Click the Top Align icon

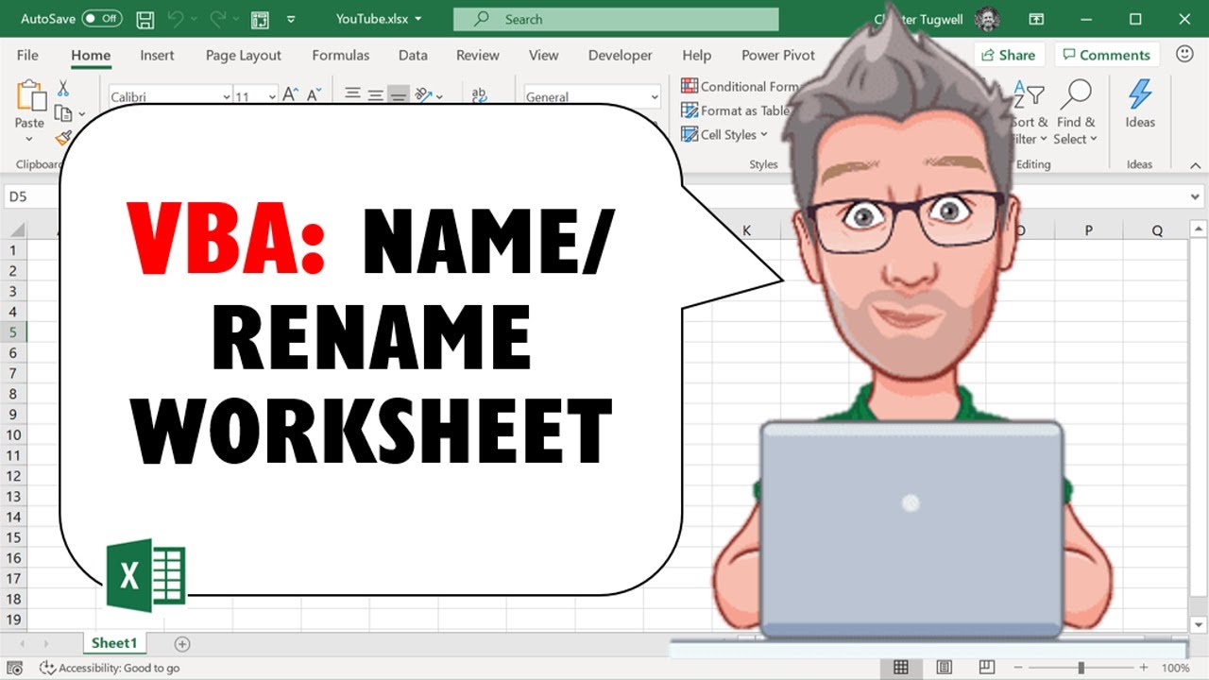click(x=353, y=94)
